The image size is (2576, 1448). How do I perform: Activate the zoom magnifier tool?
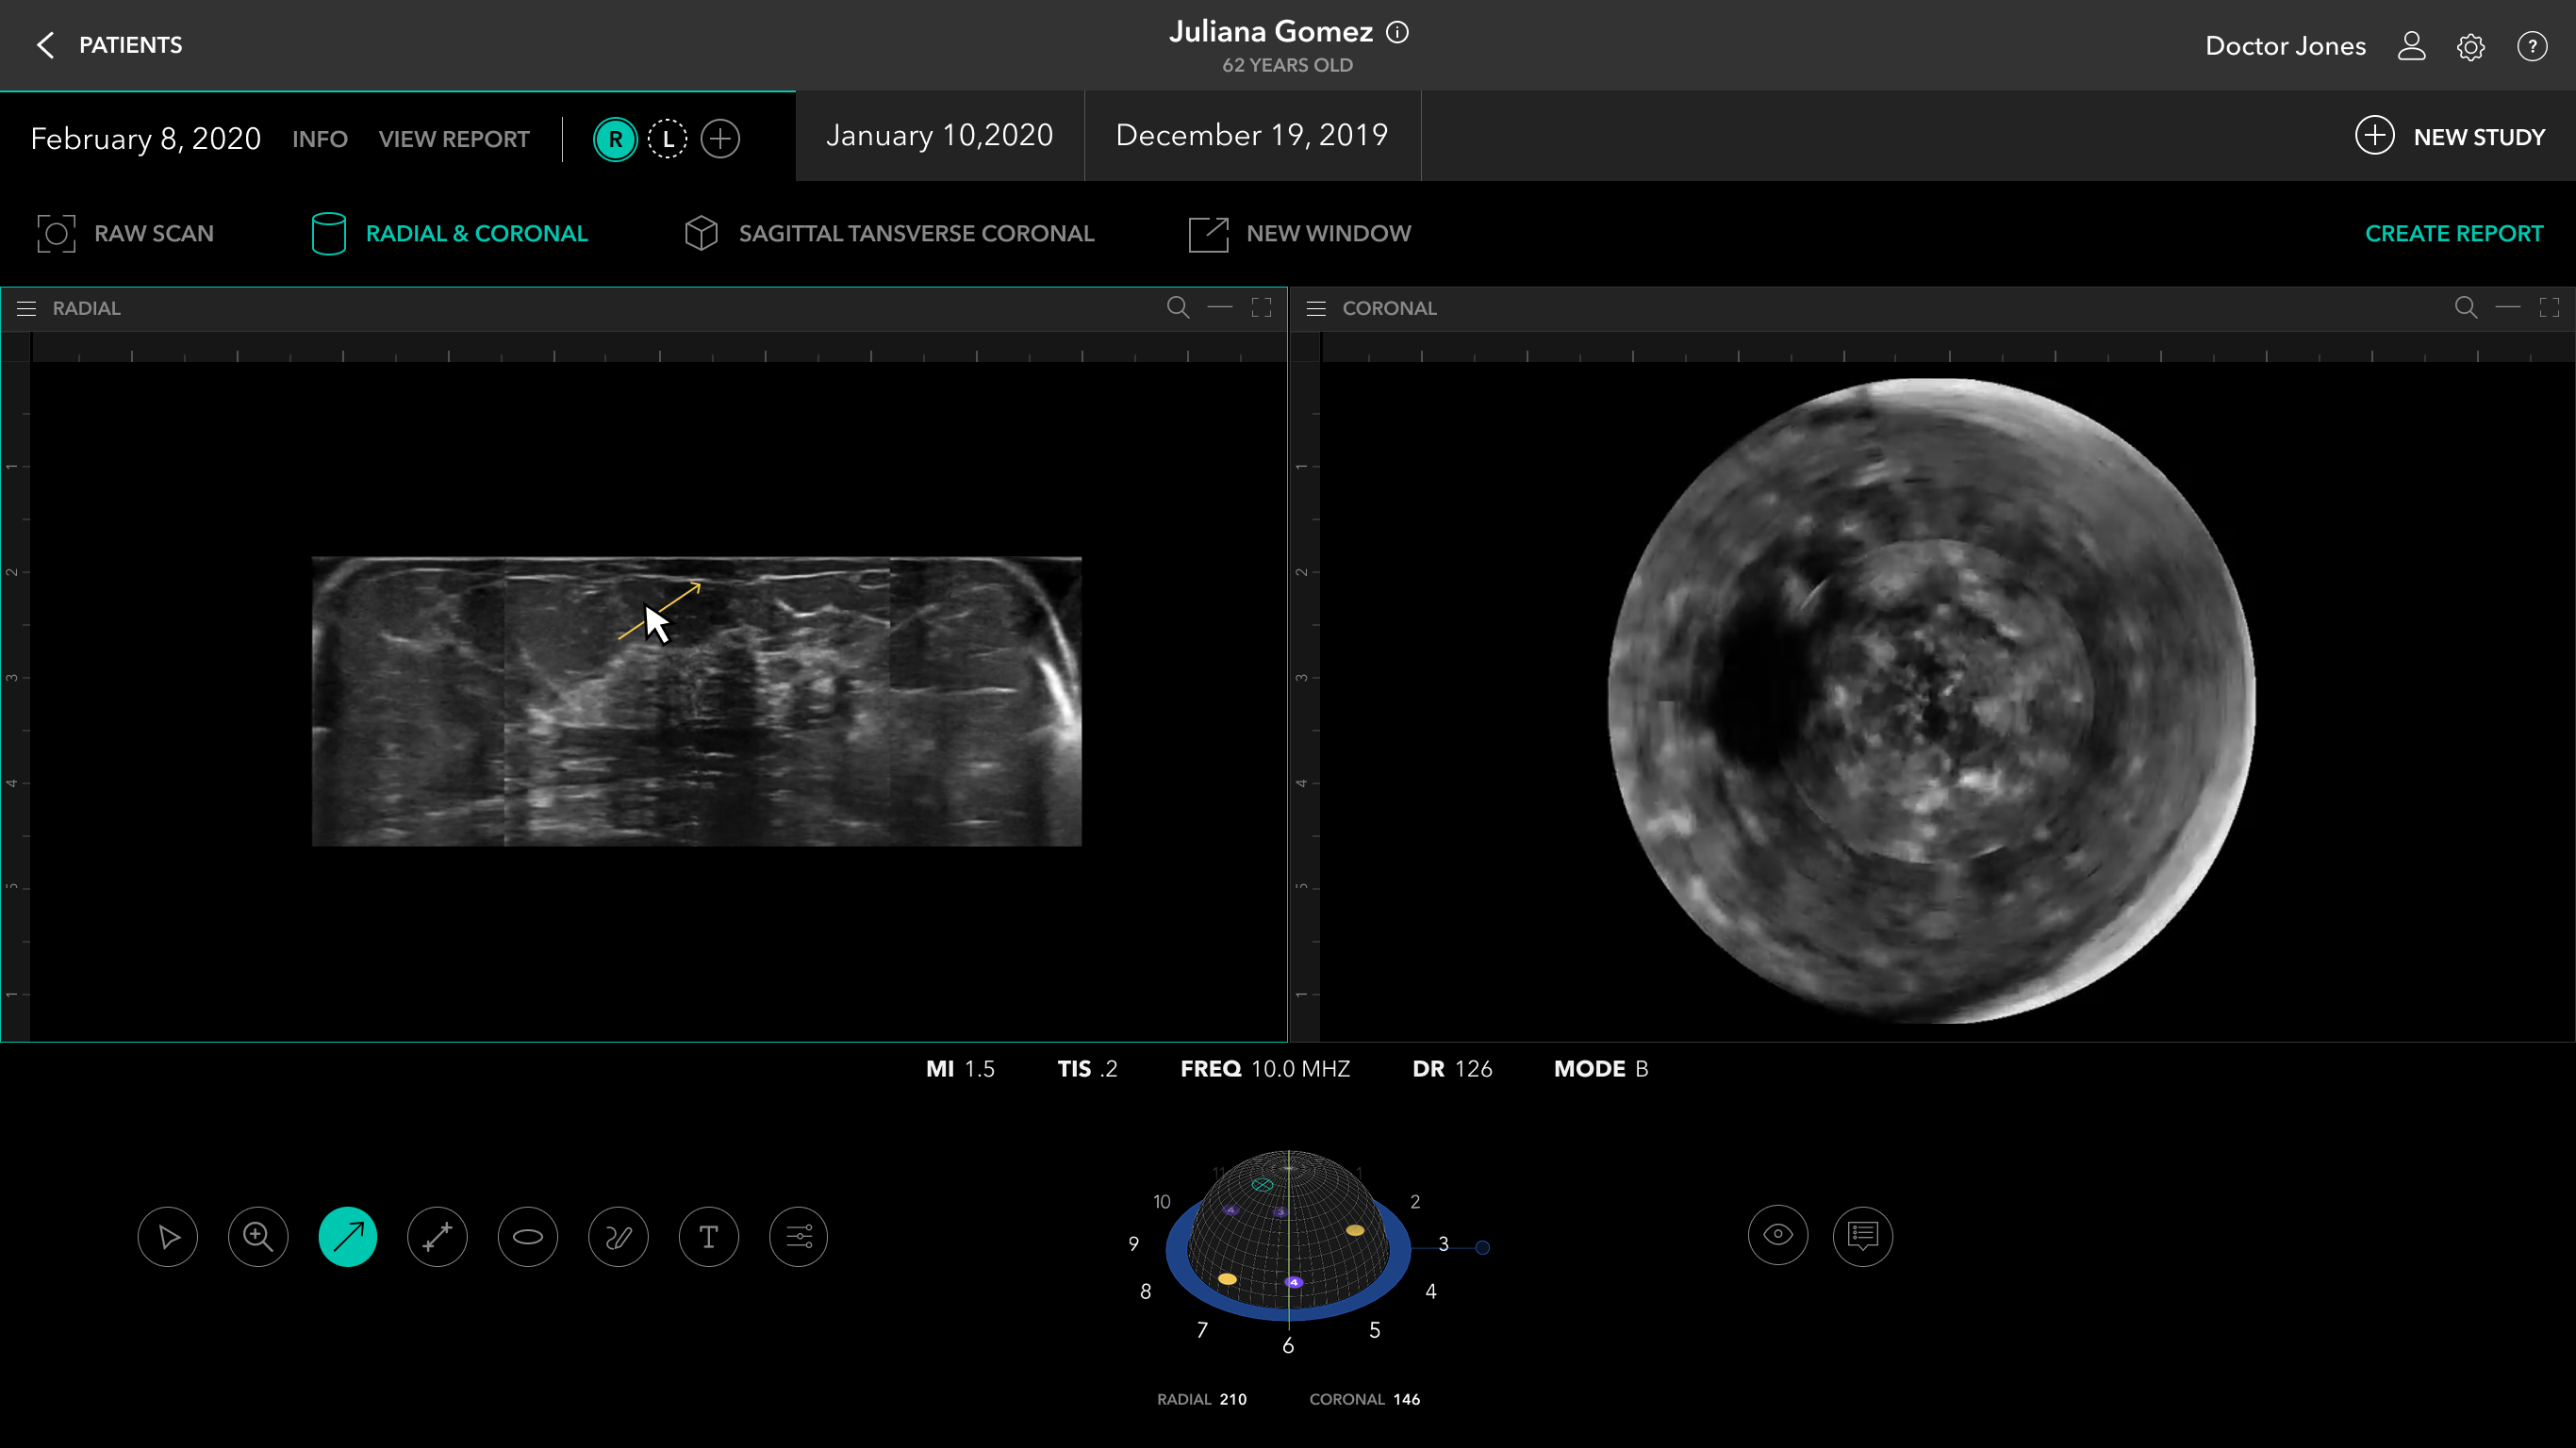pyautogui.click(x=258, y=1237)
